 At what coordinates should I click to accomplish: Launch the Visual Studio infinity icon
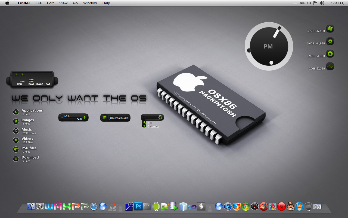(x=192, y=207)
